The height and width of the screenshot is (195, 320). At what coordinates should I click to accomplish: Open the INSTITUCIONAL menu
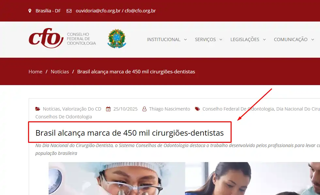point(164,39)
